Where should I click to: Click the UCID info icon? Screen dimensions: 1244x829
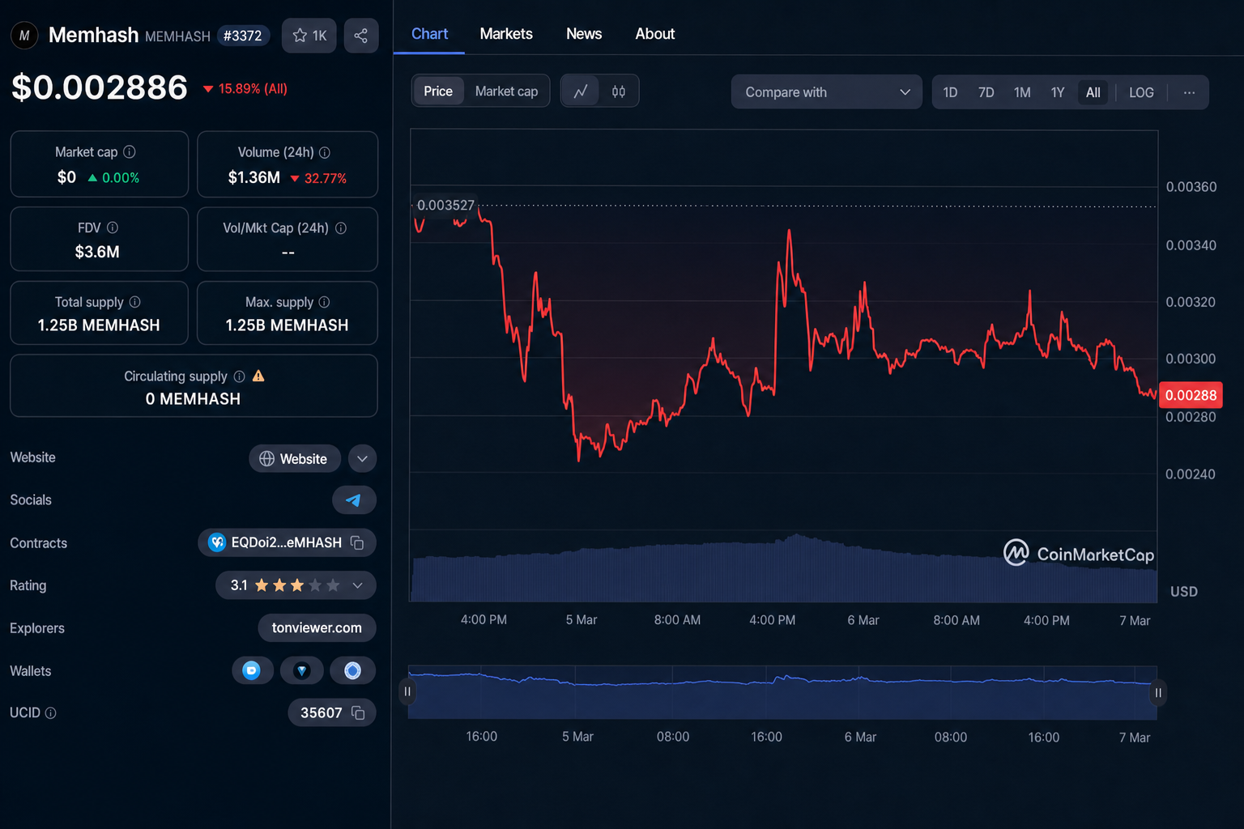point(51,713)
